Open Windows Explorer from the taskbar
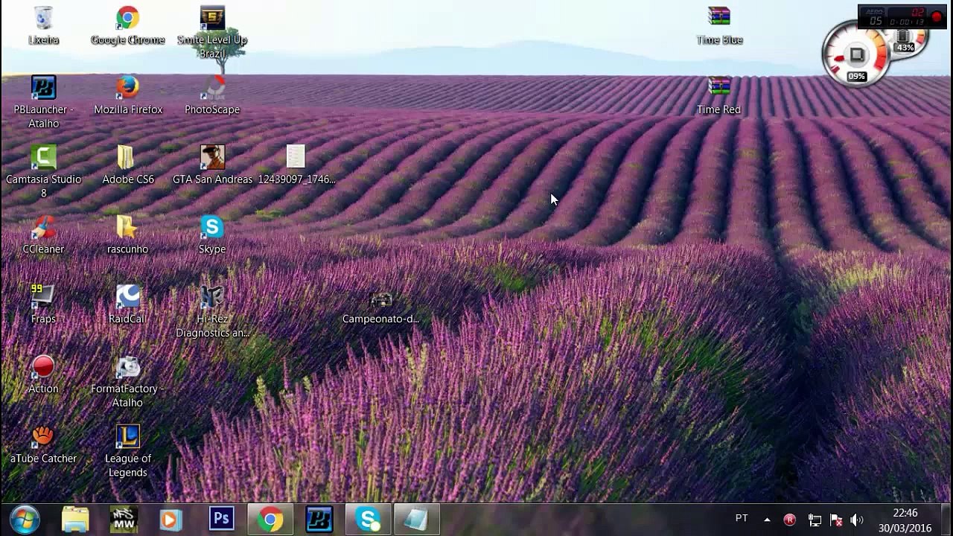This screenshot has width=953, height=536. coord(75,520)
